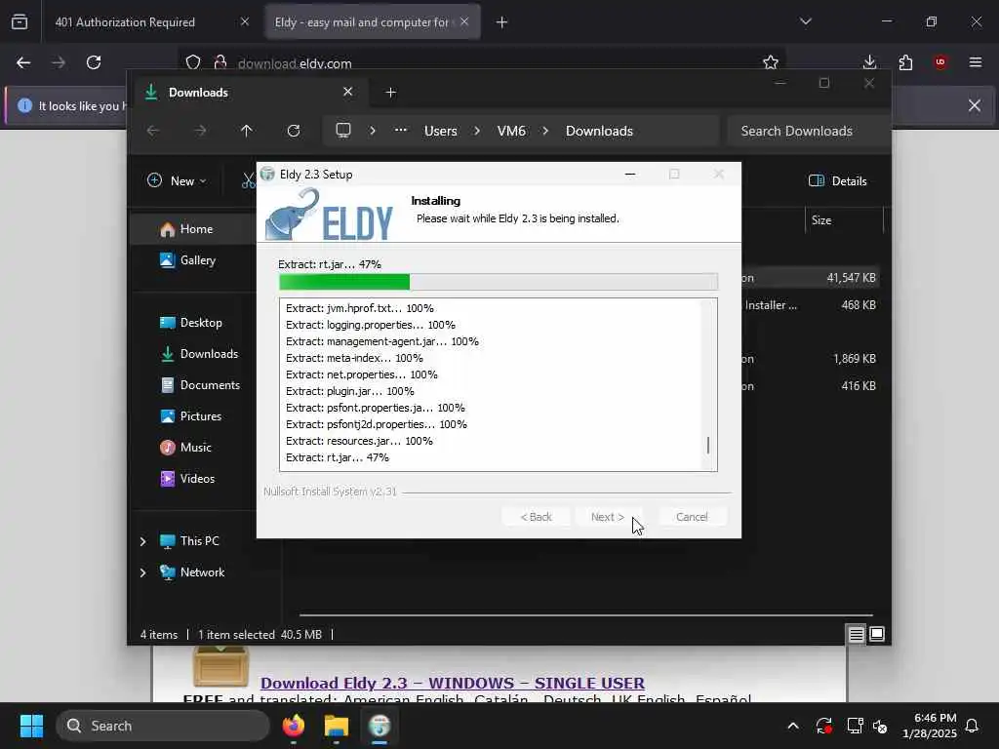Close the Downloads Explorer tab
The height and width of the screenshot is (749, 999).
(348, 92)
